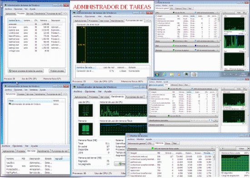Click the graph-pane collapse arrow in memory Resource Monitor

[222, 148]
